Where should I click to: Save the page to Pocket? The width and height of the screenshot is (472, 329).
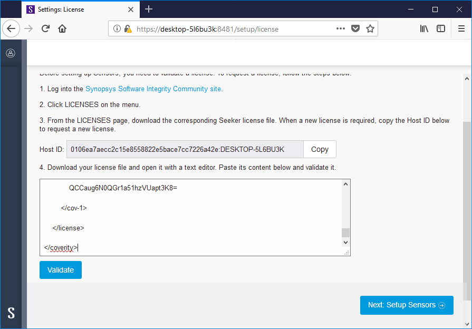click(x=354, y=29)
